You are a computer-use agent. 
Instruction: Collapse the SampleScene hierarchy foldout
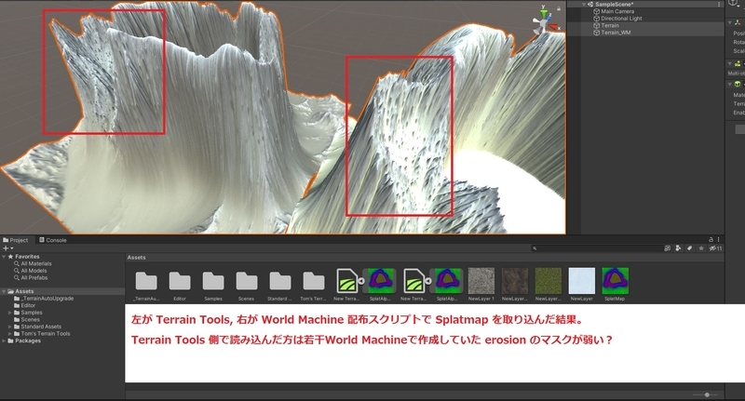584,5
